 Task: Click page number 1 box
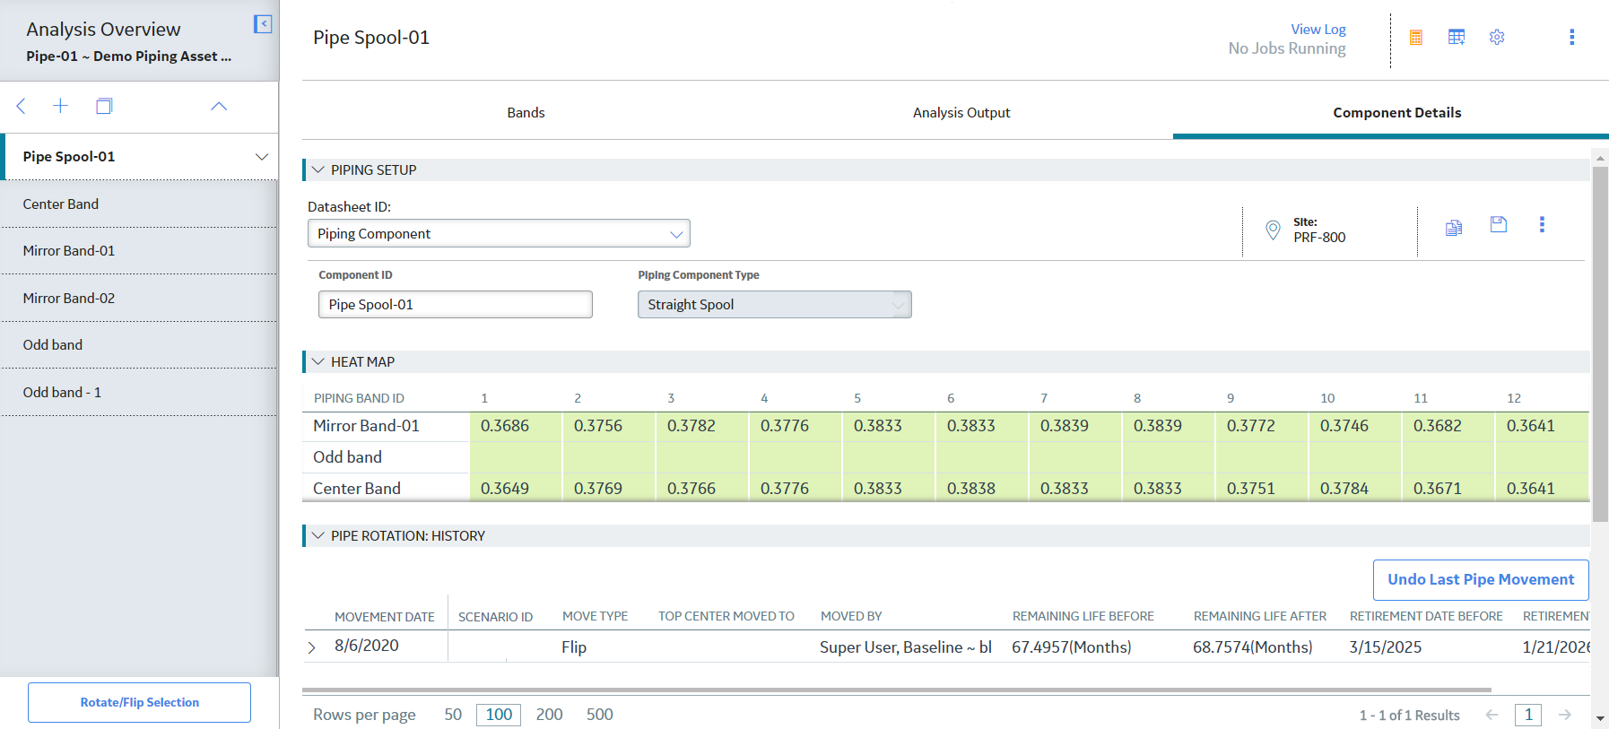click(1528, 715)
